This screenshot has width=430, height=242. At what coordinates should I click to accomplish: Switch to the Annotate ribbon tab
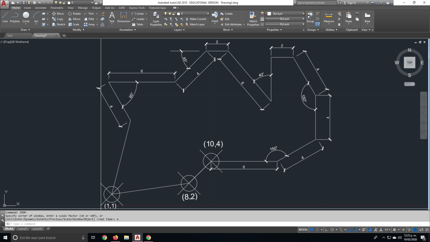(41, 8)
